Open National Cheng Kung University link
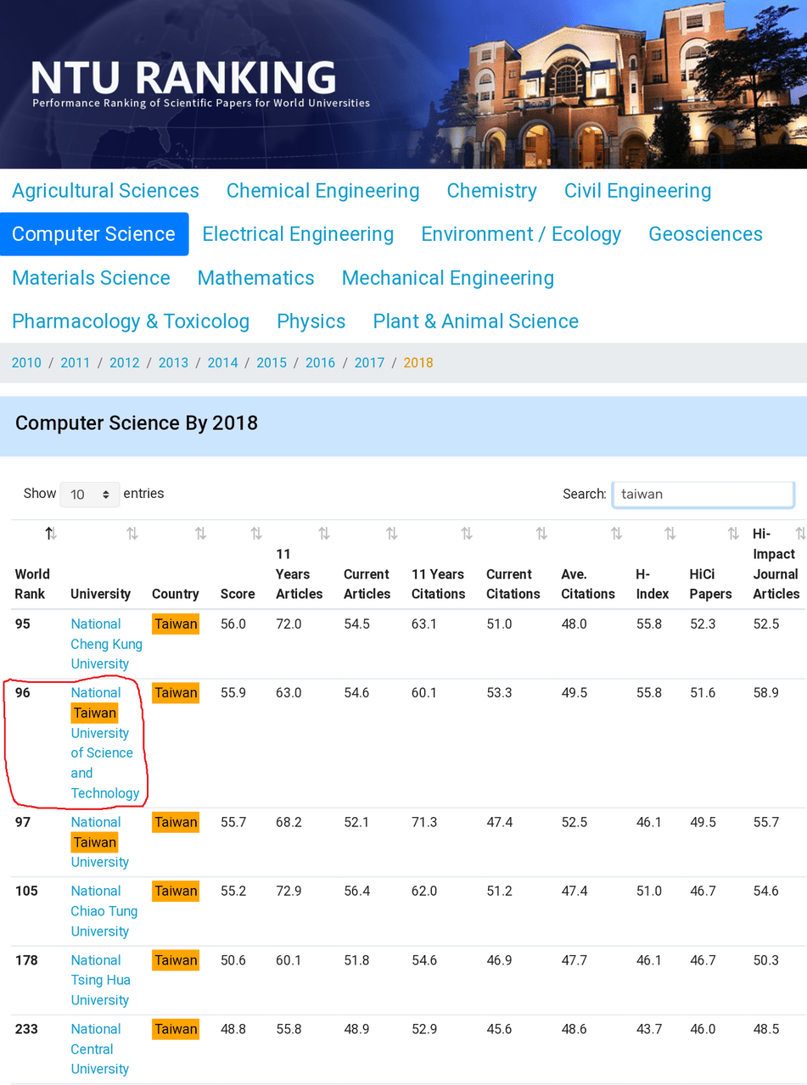This screenshot has width=807, height=1085. point(106,644)
